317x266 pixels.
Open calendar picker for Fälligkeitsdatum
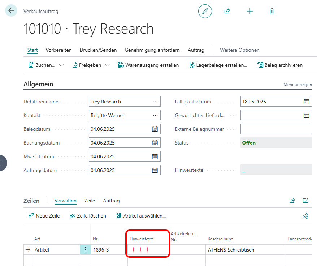(x=306, y=102)
